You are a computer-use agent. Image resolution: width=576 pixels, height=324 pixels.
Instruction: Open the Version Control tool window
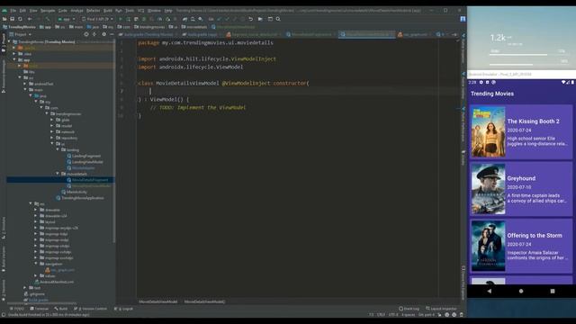pos(90,309)
